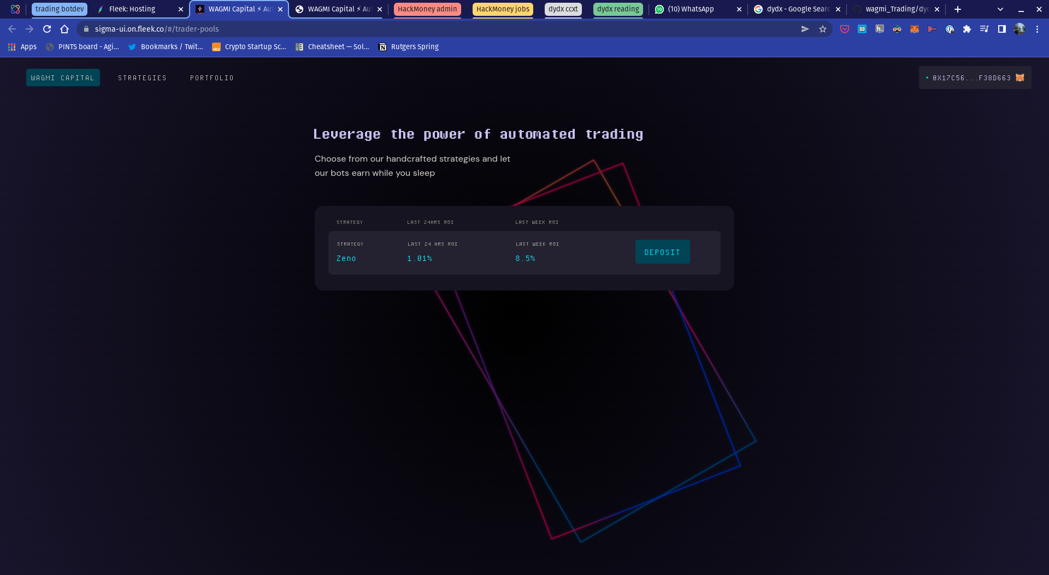
Task: Expand the 'trading botdev' tab group
Action: (x=60, y=9)
